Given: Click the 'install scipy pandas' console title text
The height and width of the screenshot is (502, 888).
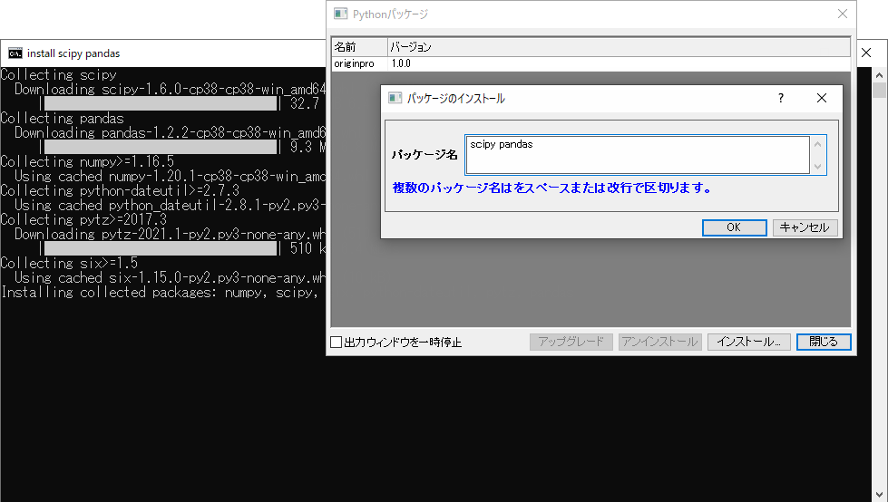Looking at the screenshot, I should point(73,53).
